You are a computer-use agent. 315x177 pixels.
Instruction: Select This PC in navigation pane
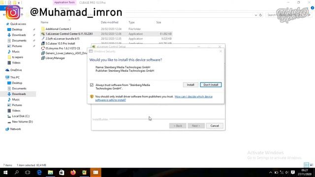(x=15, y=77)
